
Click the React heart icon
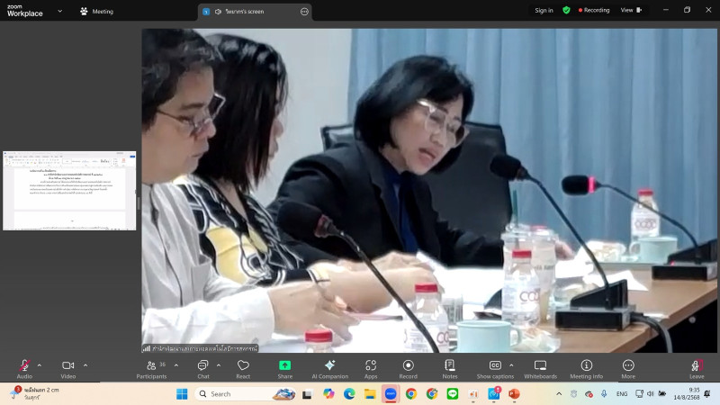point(243,367)
